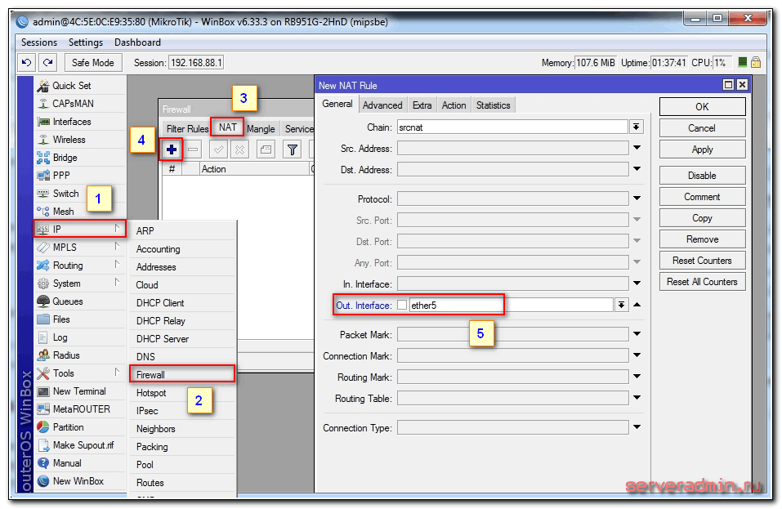Open the Out. Interface dropdown list

pos(621,305)
